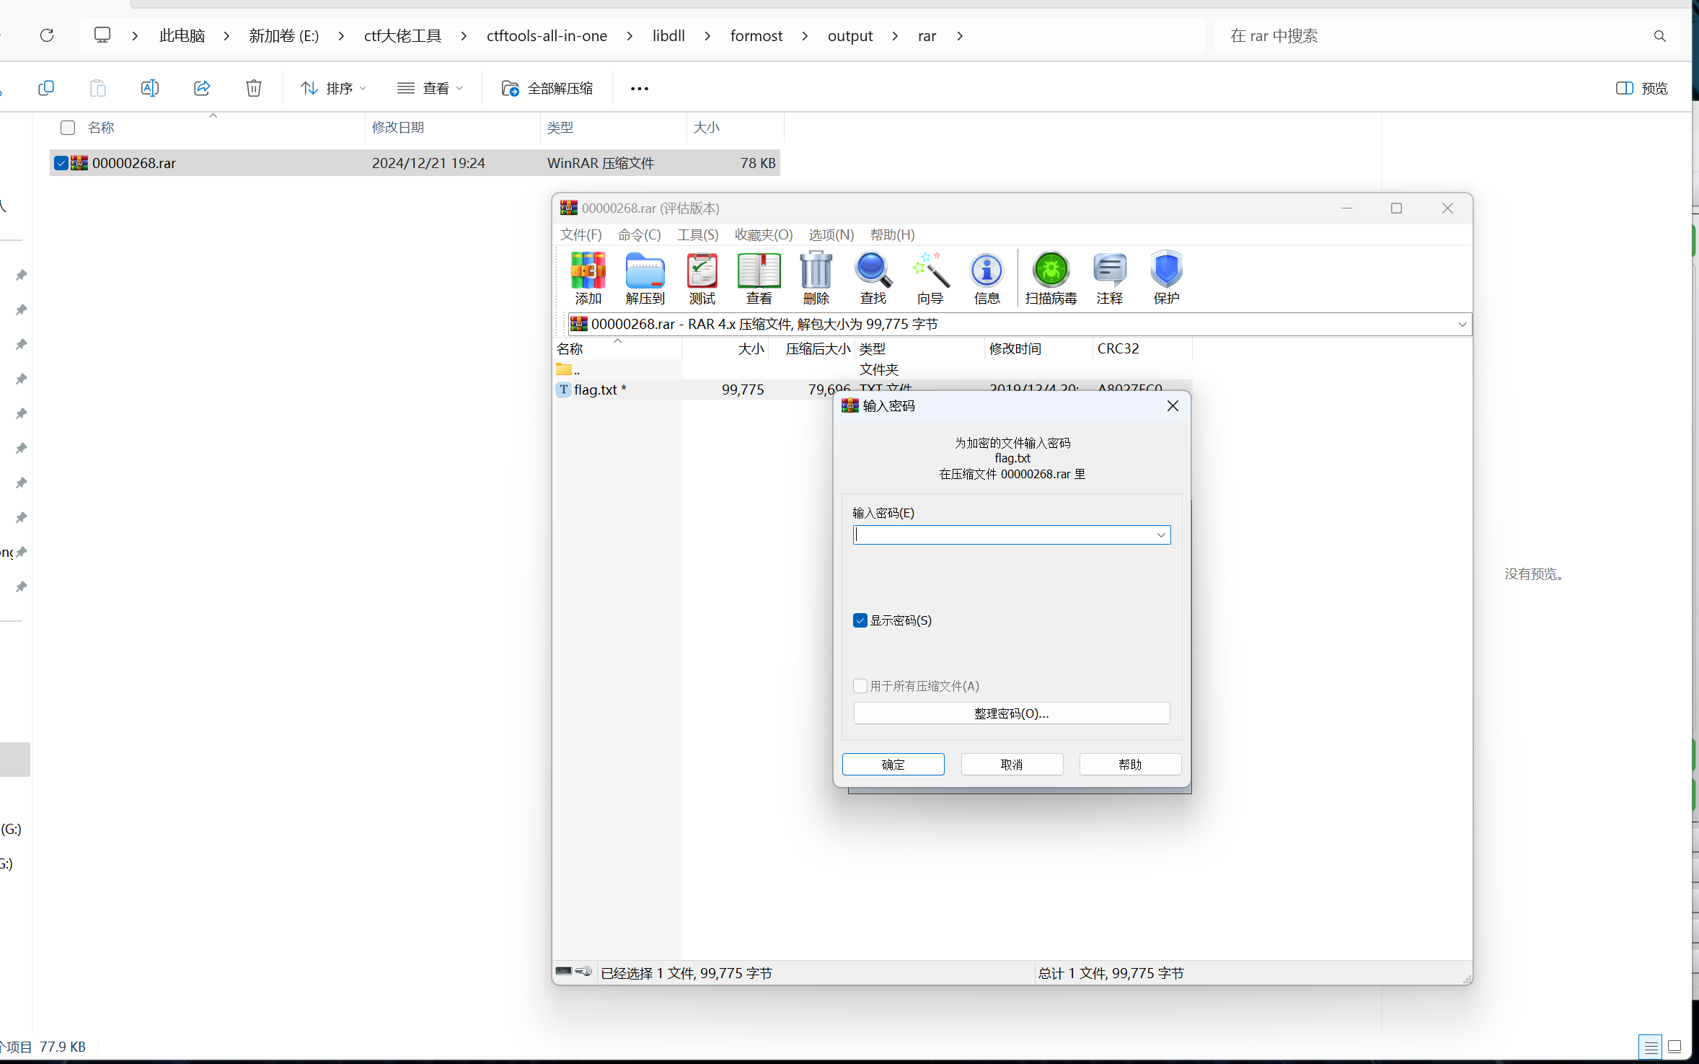Click the Scan Virus (扫描病毒) icon
The width and height of the screenshot is (1699, 1064).
[1051, 278]
